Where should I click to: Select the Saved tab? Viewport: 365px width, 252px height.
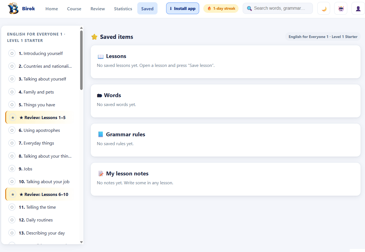coord(147,9)
